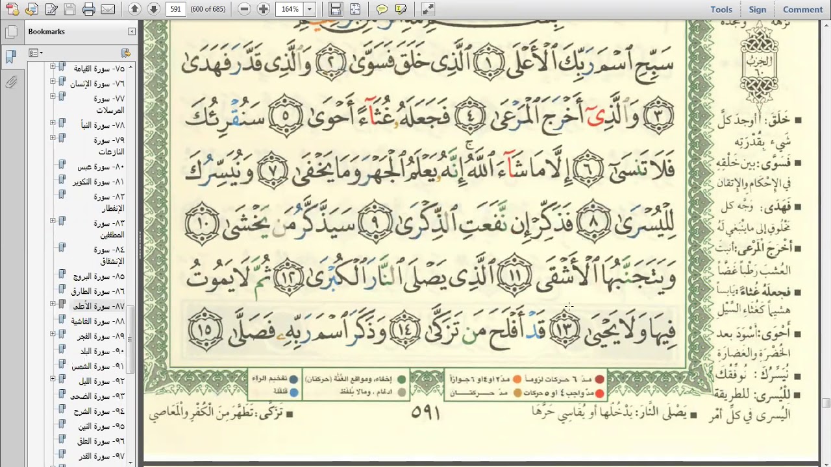Select bookmark ٨٤ سورة الإنشقاق

[108, 256]
